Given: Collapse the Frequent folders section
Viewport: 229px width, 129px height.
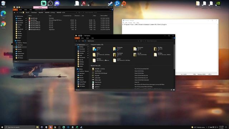Looking at the screenshot, I should pyautogui.click(x=90, y=44).
